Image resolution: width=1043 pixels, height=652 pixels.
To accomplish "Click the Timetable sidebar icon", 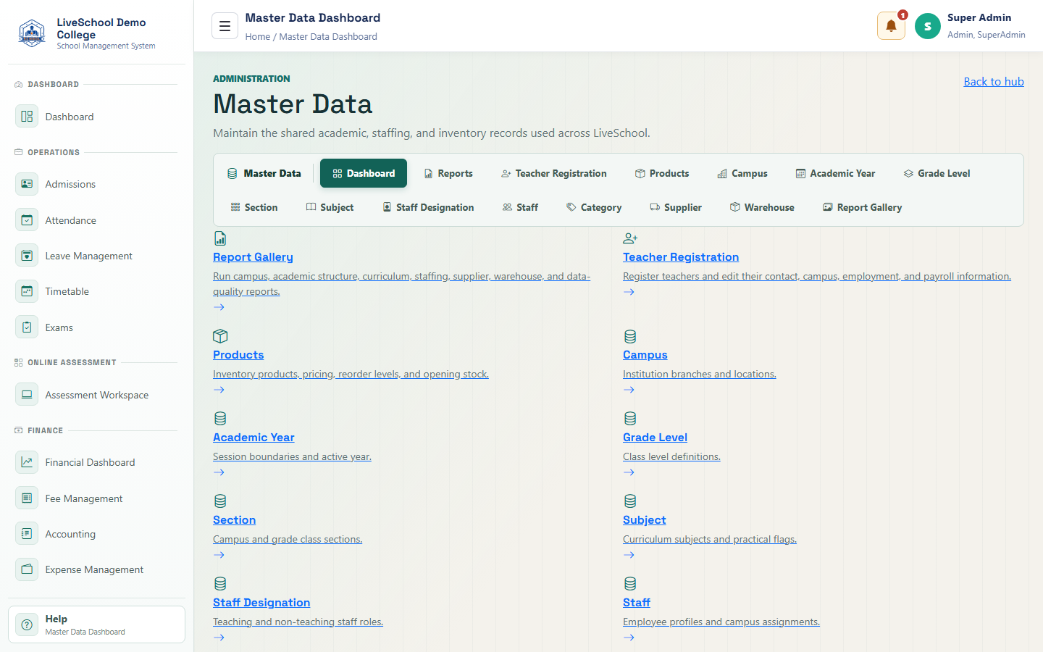I will point(27,291).
